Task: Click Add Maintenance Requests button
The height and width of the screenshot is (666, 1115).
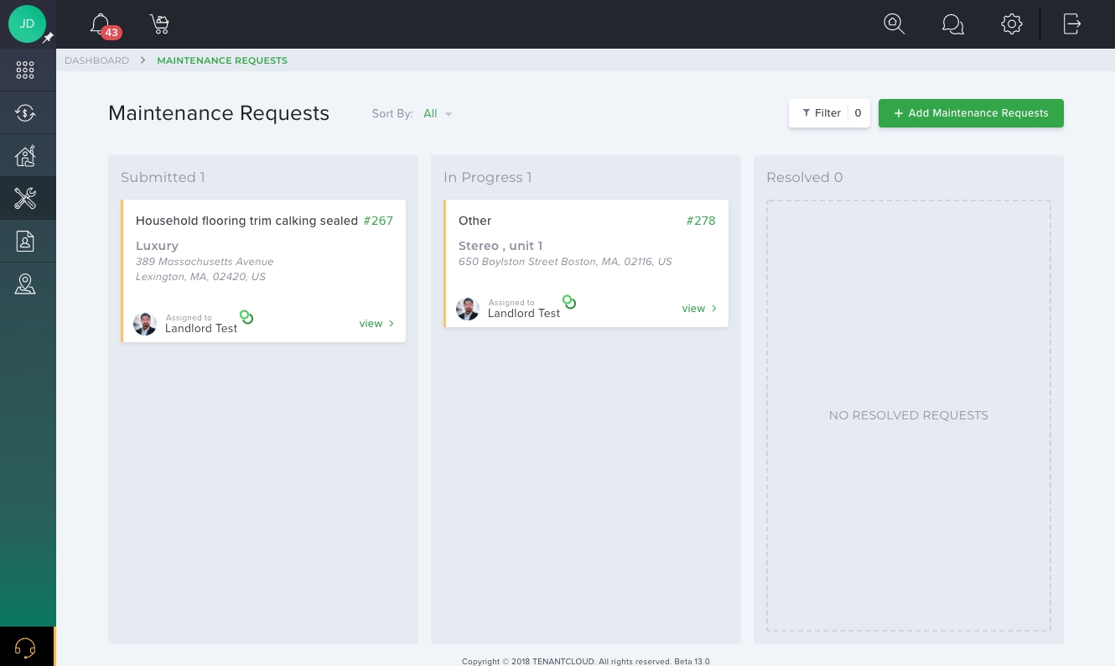Action: click(971, 113)
